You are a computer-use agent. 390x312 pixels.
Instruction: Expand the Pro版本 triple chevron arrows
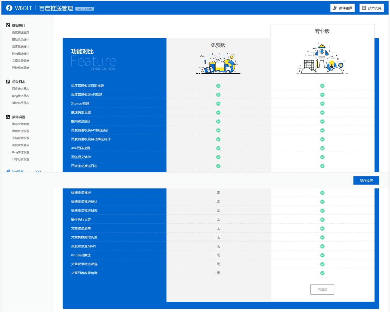38,171
